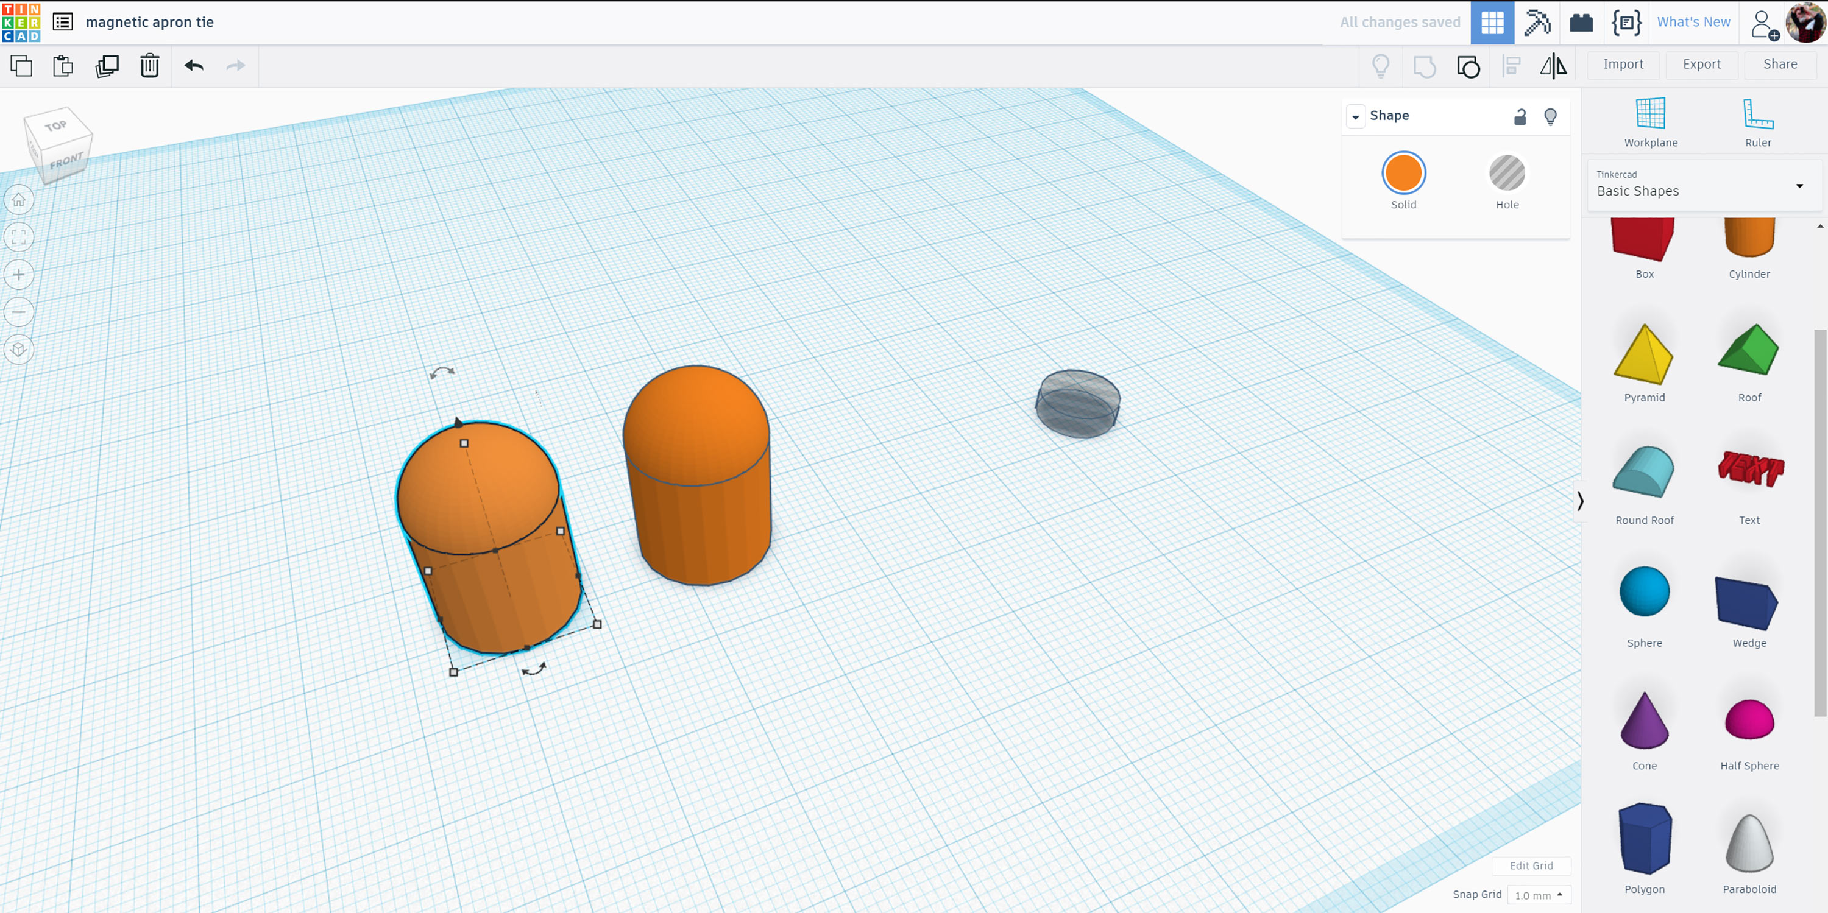Click the Show all lightbulb icon
Viewport: 1828px width, 913px height.
[x=1380, y=66]
